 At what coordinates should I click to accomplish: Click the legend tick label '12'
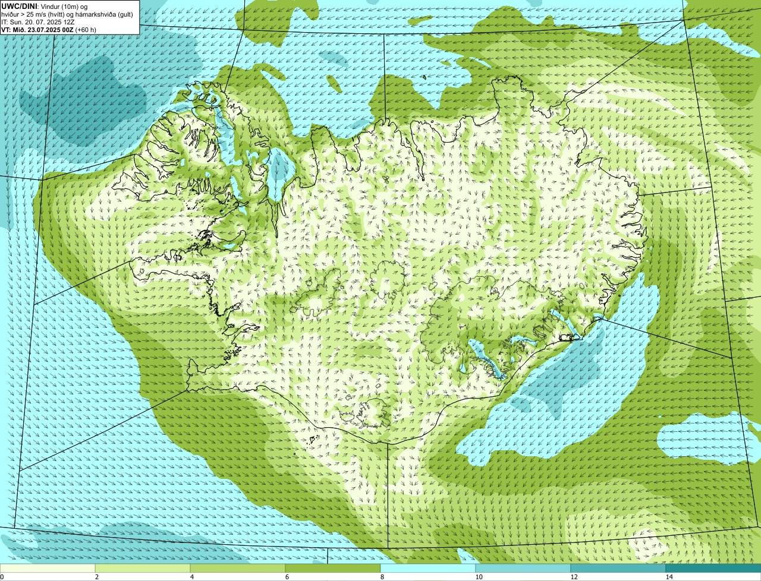pos(574,577)
